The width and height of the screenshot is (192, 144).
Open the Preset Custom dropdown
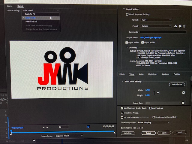pos(156,26)
